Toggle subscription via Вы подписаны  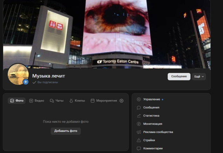pos(45,82)
